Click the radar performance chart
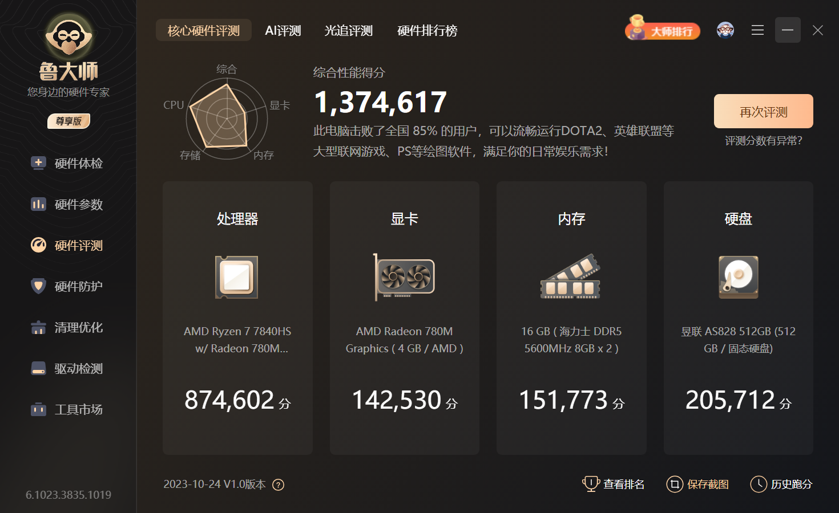Viewport: 839px width, 513px height. 227,119
